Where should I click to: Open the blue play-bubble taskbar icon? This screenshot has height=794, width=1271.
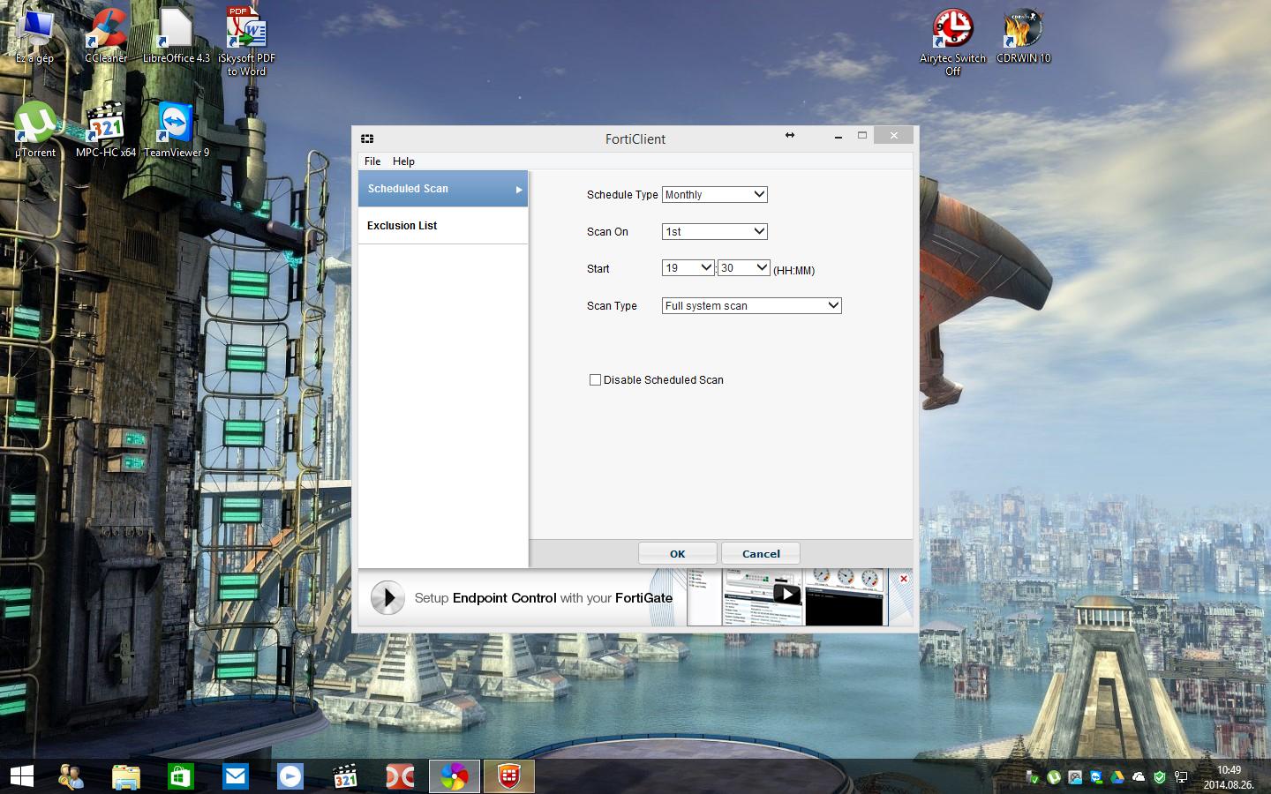point(290,776)
